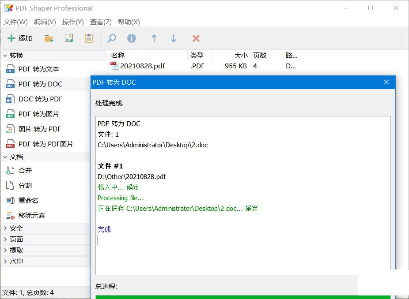The width and height of the screenshot is (409, 299).
Task: Click the 路... column header
Action: (292, 55)
